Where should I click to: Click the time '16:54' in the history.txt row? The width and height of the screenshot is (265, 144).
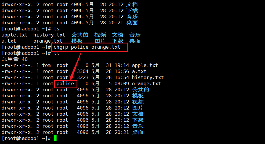point(122,77)
